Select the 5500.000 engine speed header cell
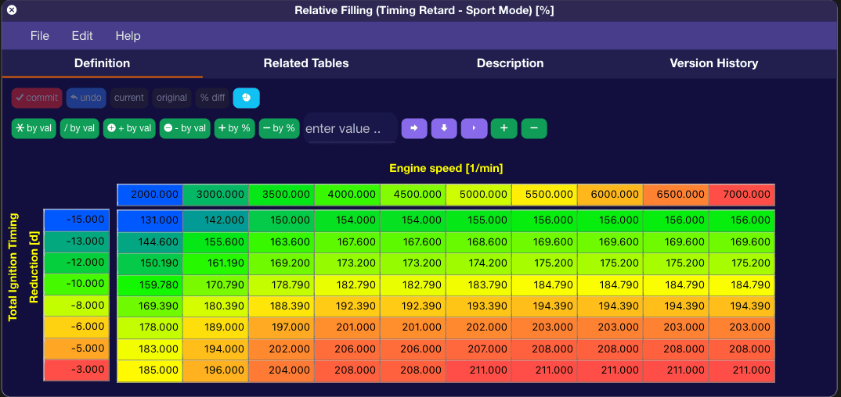 click(545, 195)
